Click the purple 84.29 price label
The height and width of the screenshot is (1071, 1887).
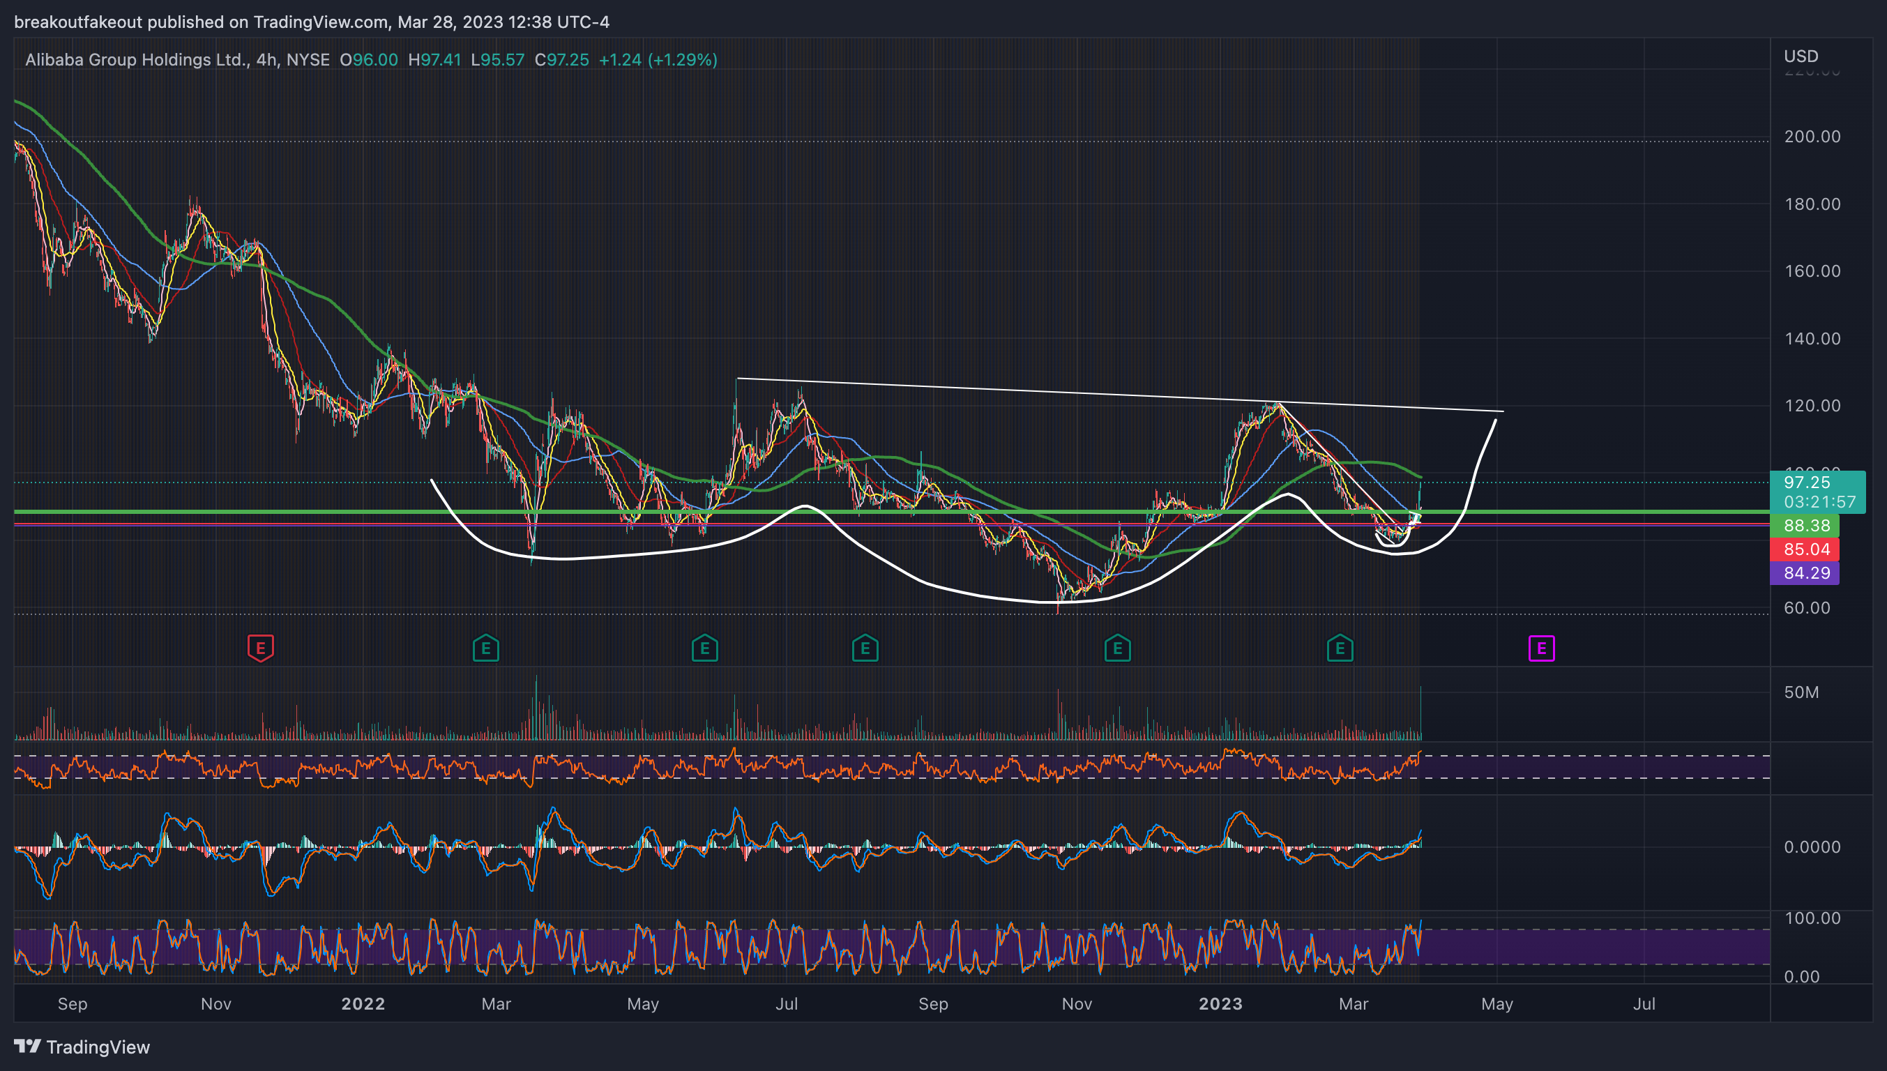coord(1805,573)
